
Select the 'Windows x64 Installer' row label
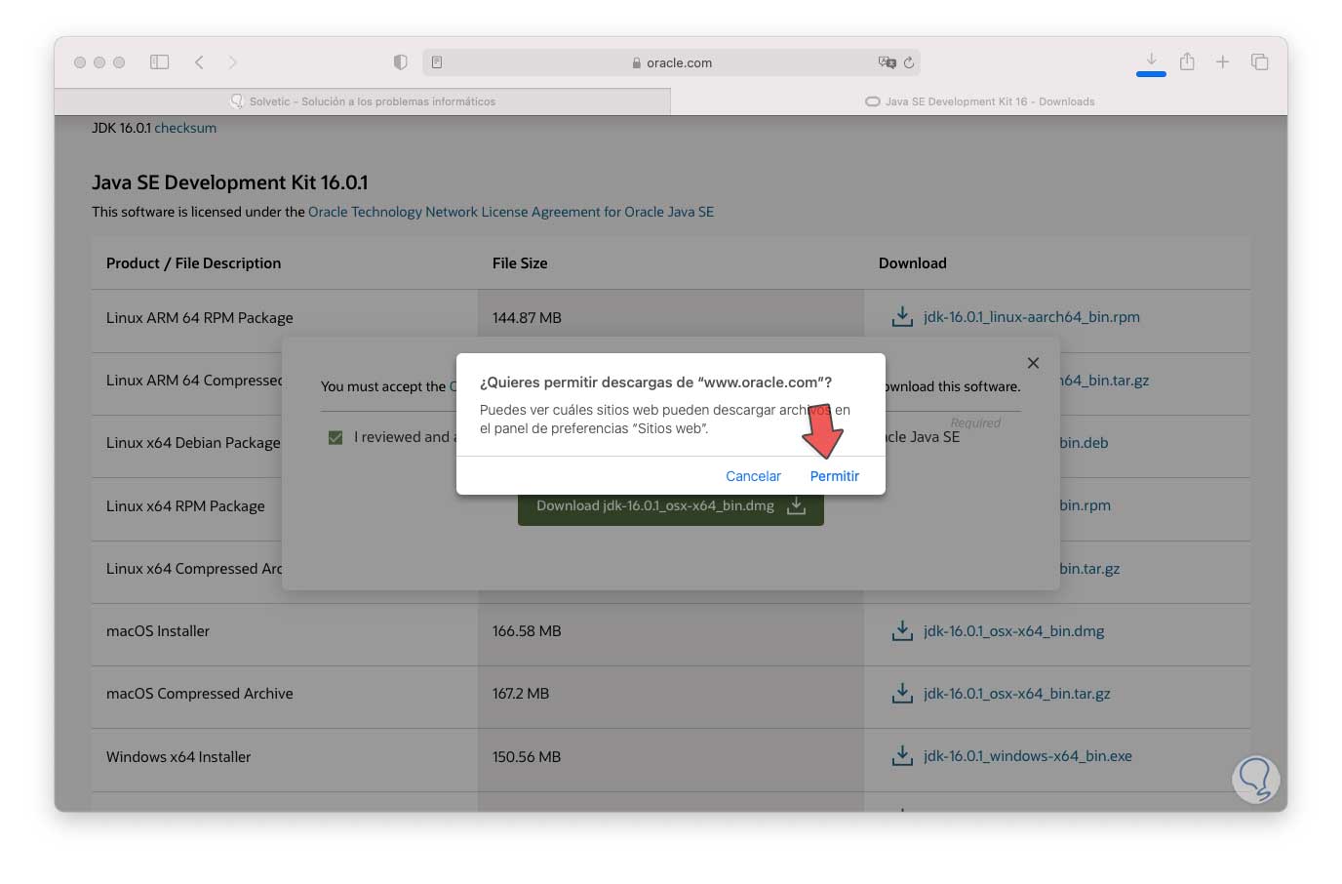178,757
